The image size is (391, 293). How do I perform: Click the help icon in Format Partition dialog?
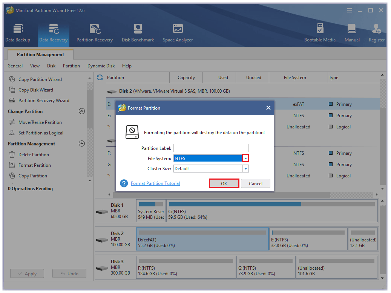[124, 183]
